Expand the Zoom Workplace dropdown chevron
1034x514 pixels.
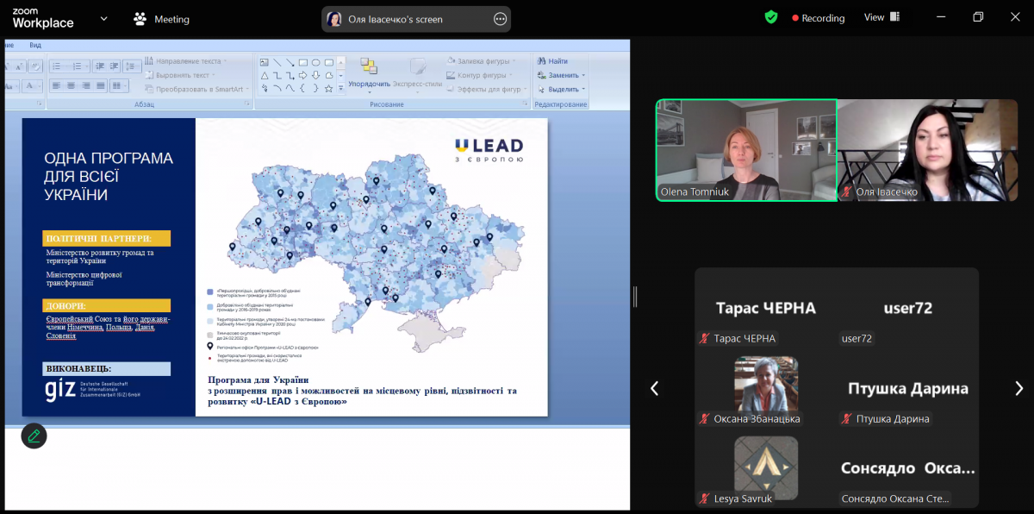[104, 18]
